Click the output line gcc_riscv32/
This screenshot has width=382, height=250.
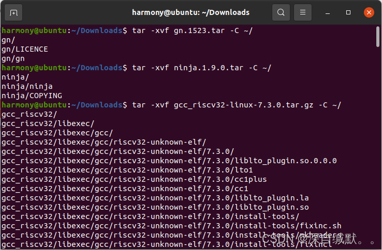29,114
